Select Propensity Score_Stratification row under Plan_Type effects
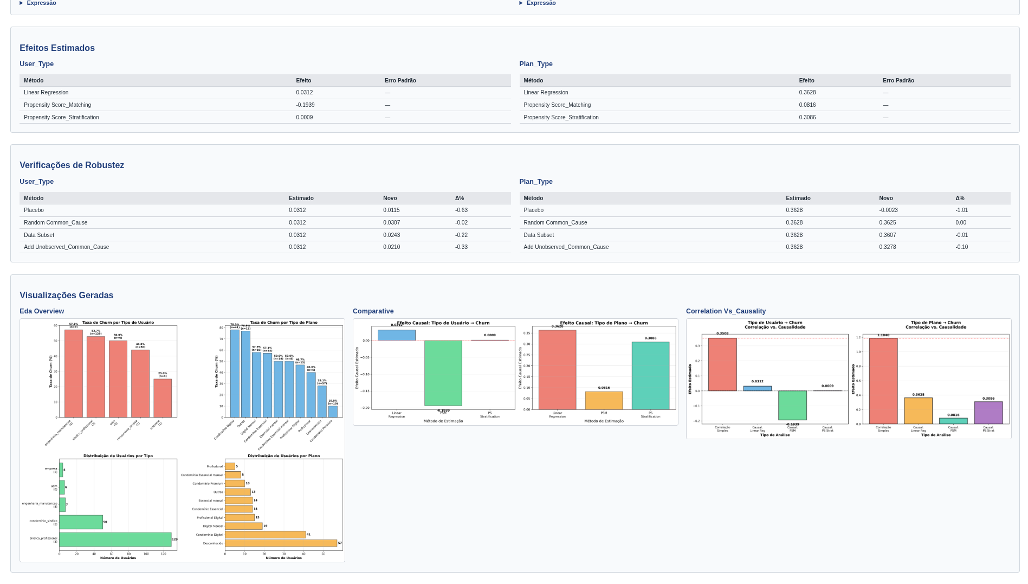 click(x=561, y=118)
